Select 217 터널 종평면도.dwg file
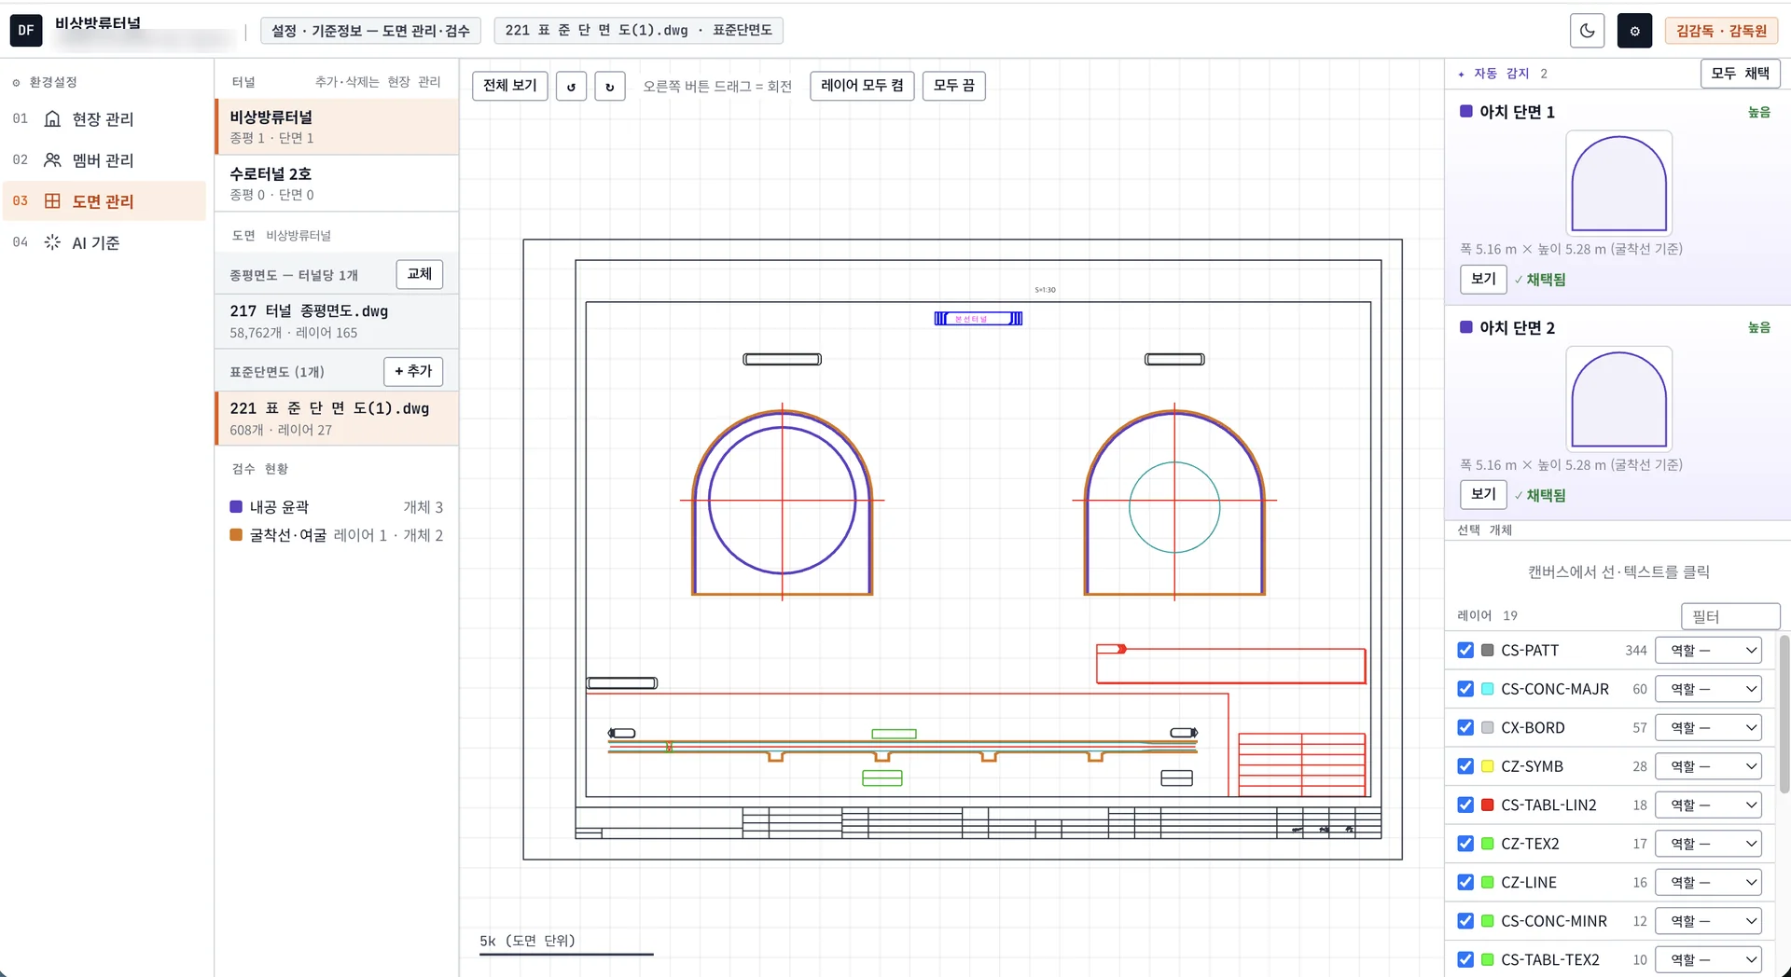 pyautogui.click(x=337, y=321)
